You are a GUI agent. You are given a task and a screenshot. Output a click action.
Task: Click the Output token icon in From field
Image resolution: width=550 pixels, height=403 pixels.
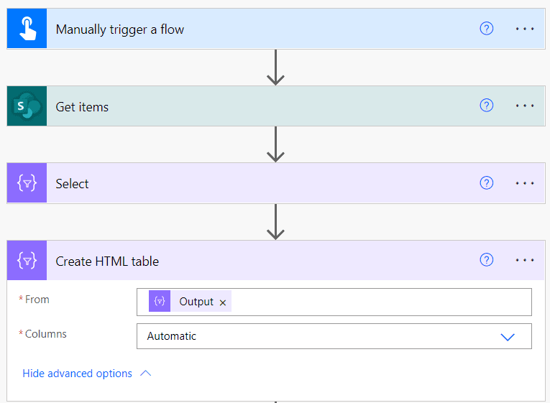click(160, 301)
